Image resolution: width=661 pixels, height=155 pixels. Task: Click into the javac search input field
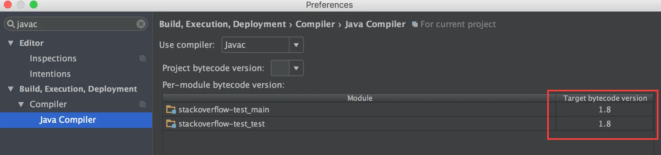74,24
